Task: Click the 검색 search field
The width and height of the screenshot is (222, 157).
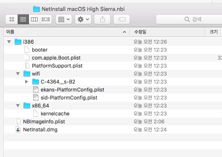Action: click(189, 19)
